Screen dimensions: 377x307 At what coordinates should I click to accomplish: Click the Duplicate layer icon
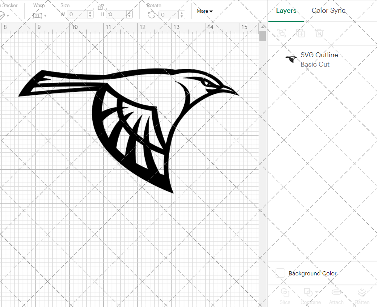pyautogui.click(x=301, y=33)
